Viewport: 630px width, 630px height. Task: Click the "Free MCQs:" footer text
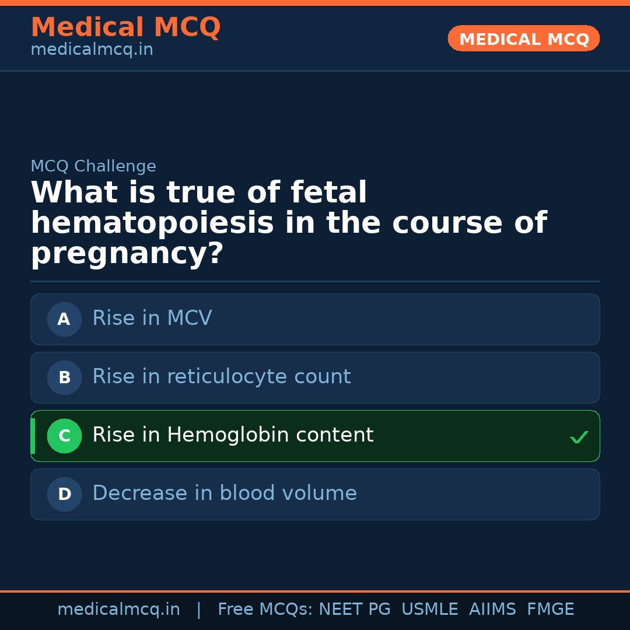[265, 610]
